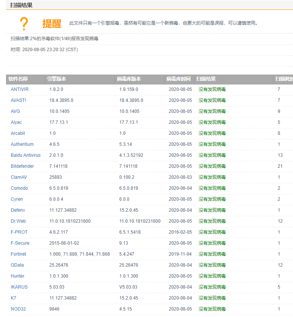Click Dr.Web engine version 11.0.10.1810231600
This screenshot has width=293, height=317.
pos(70,221)
